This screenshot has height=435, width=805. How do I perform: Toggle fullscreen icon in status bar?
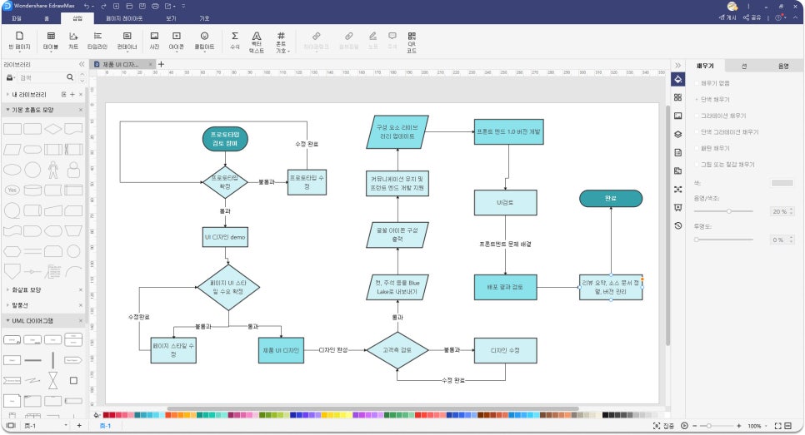click(777, 426)
